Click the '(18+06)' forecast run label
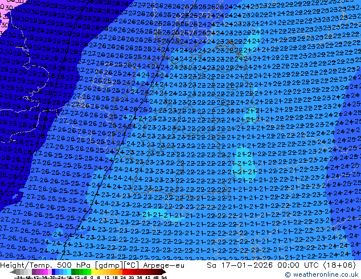This screenshot has width=361, height=279. [x=340, y=265]
